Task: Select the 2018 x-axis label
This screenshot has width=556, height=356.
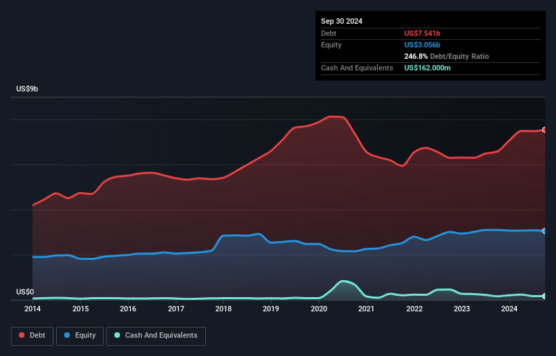Action: point(223,309)
